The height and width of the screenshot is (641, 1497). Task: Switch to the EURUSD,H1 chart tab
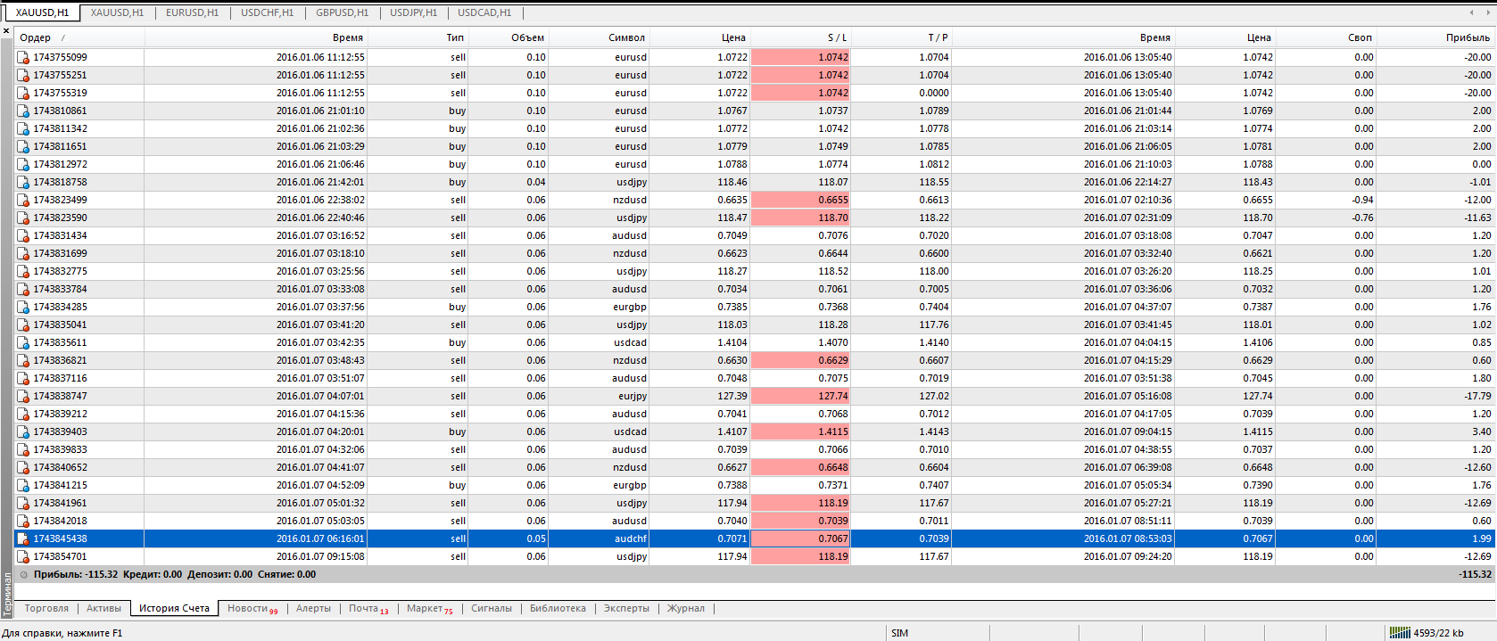coord(192,12)
